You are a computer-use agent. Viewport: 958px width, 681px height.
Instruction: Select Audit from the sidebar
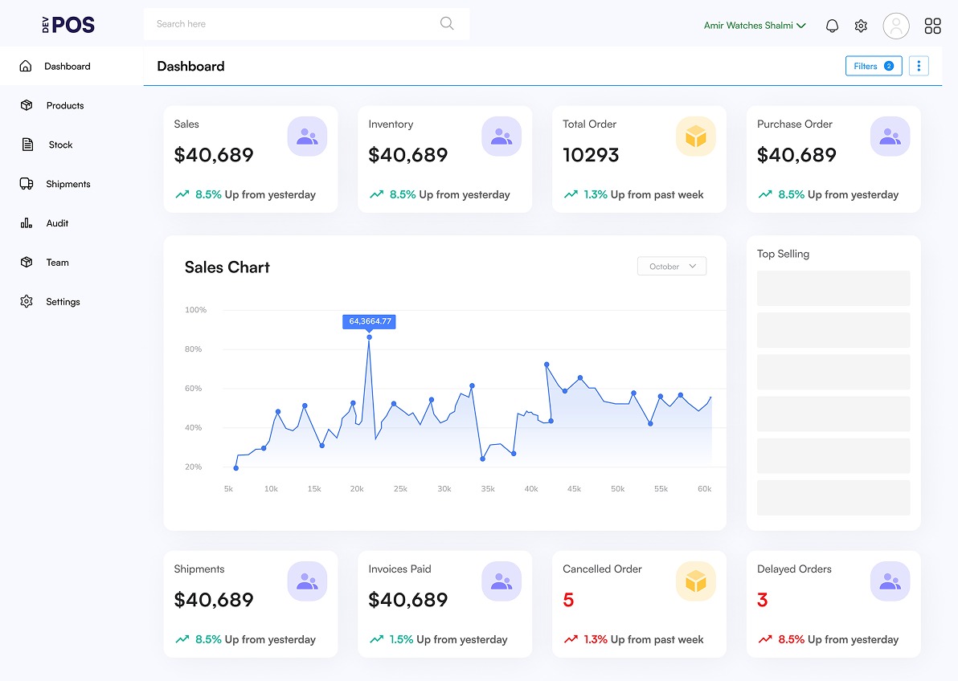[x=57, y=223]
